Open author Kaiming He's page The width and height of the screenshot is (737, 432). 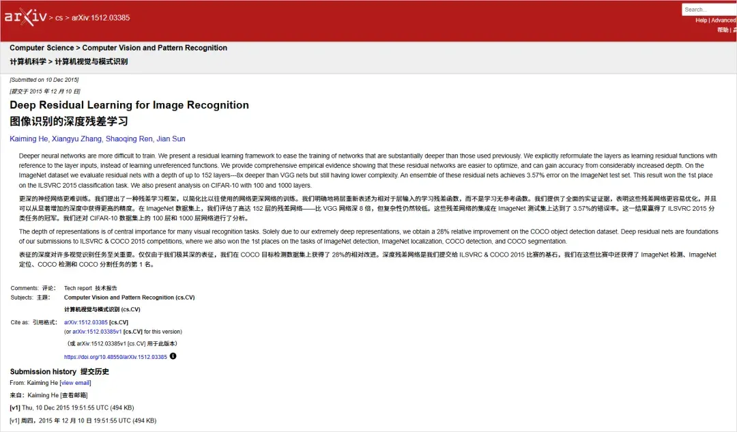click(x=29, y=139)
